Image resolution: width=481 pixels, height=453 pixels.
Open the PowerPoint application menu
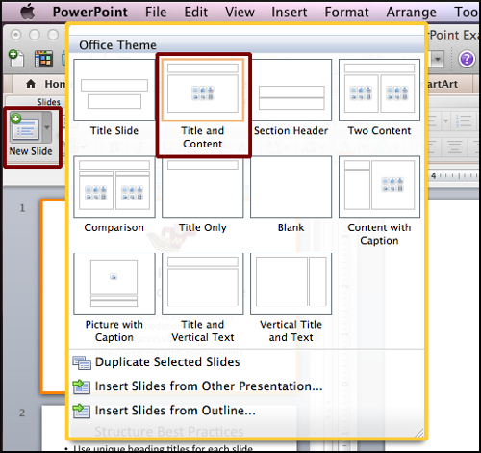coord(90,12)
